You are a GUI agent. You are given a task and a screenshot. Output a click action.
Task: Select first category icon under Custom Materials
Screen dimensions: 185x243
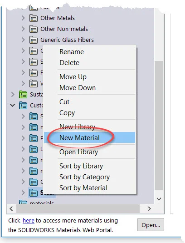(x=34, y=116)
